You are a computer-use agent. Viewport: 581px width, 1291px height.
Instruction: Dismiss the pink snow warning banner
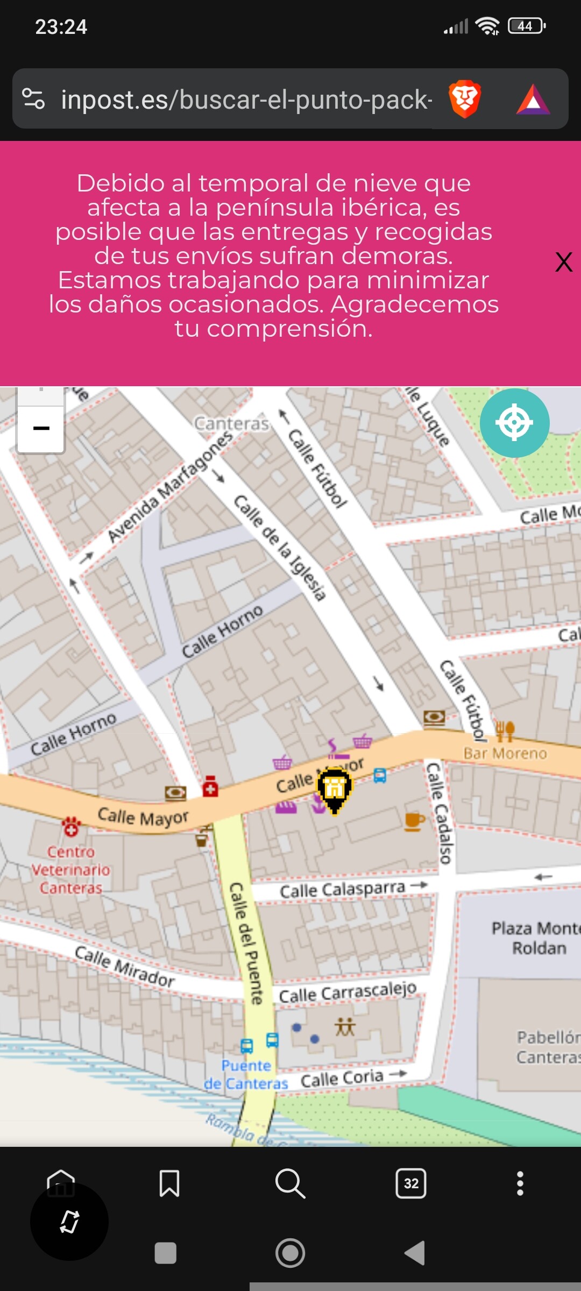point(563,262)
